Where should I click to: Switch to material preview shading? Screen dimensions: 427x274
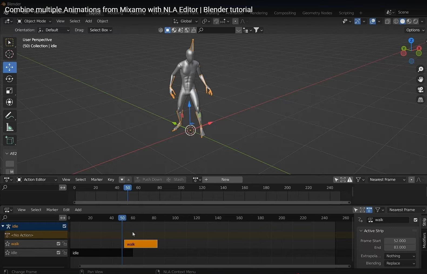[409, 21]
